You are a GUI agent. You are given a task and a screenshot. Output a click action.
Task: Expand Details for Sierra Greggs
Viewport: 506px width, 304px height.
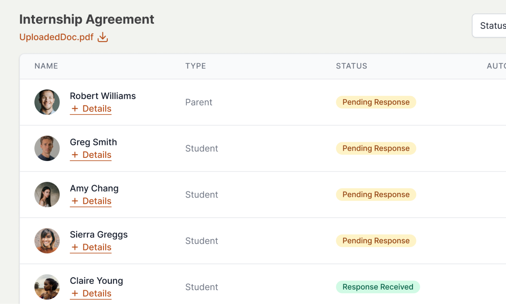(x=91, y=247)
